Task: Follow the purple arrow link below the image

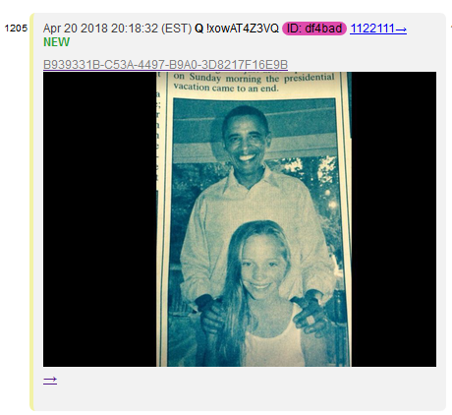Action: pyautogui.click(x=50, y=381)
